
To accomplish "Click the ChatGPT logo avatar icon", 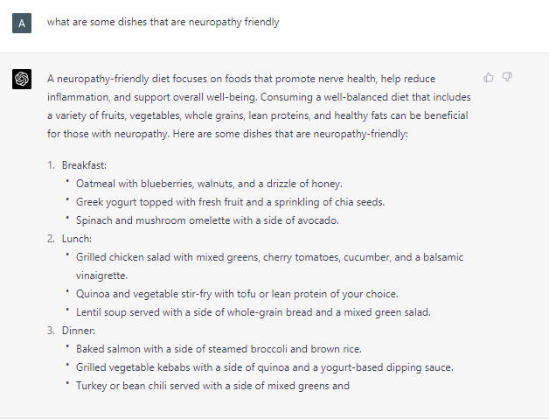I will (22, 80).
